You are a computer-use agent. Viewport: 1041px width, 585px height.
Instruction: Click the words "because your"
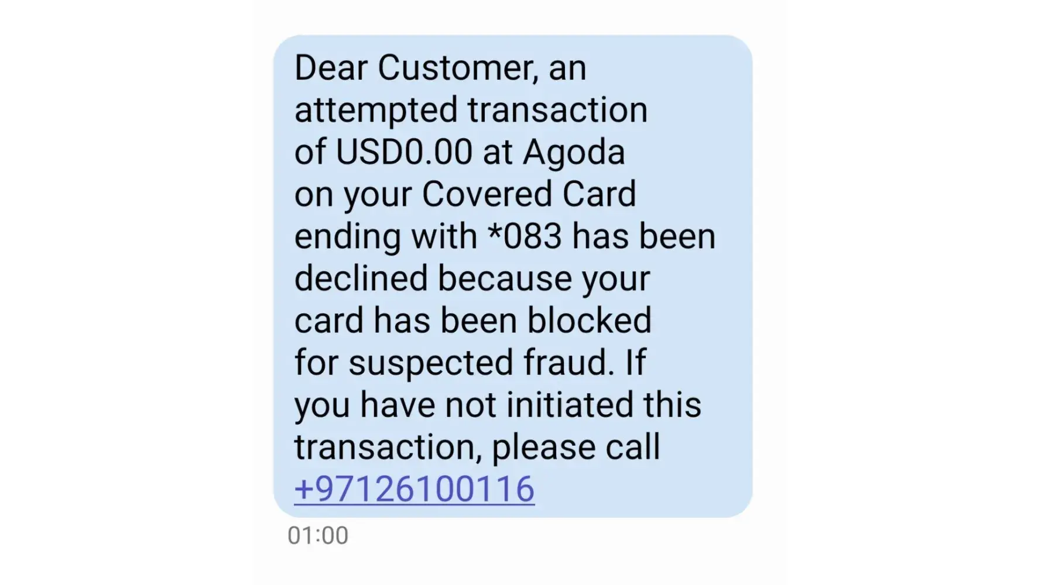[x=544, y=278]
